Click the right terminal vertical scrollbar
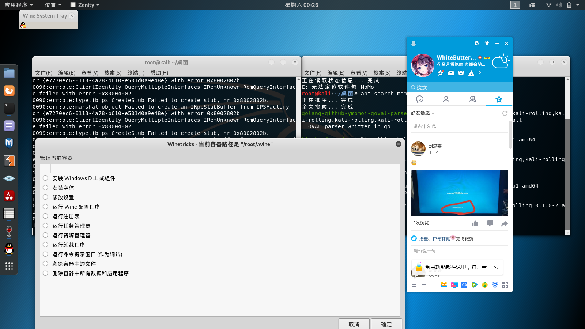The width and height of the screenshot is (585, 329). point(568,156)
